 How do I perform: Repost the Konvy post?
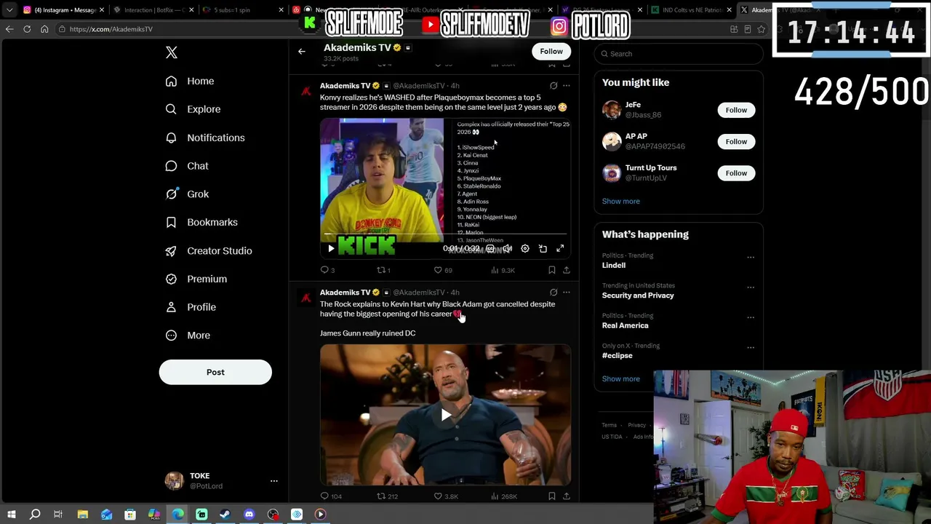click(x=383, y=270)
